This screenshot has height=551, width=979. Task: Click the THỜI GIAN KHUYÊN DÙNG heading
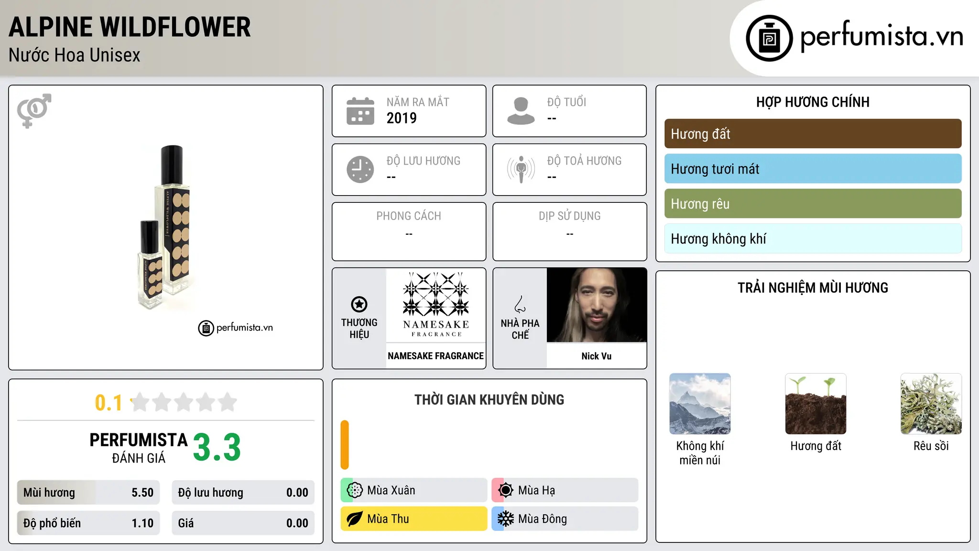point(489,400)
